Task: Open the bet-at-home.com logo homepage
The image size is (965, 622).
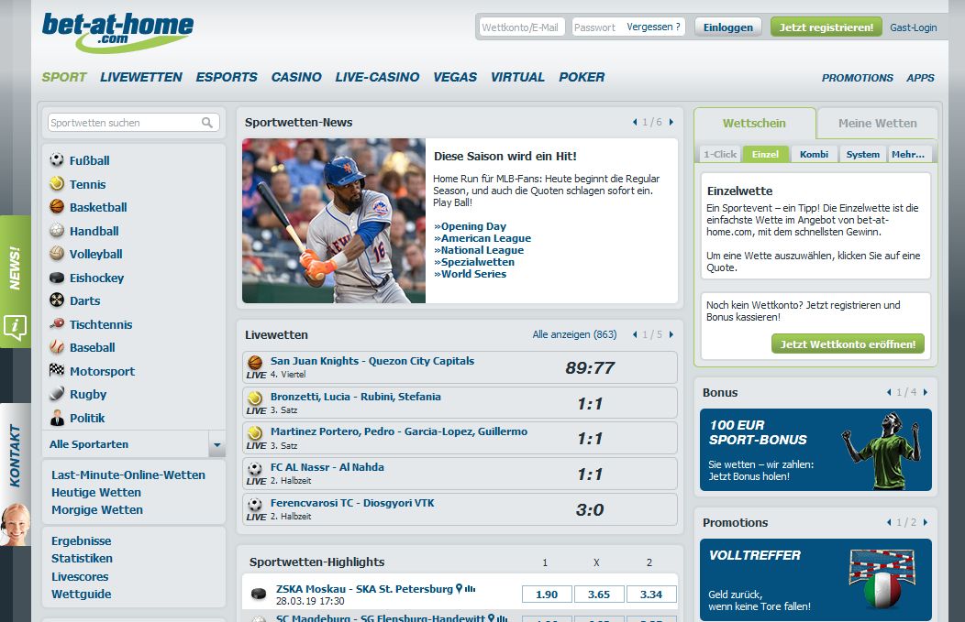Action: pos(116,32)
